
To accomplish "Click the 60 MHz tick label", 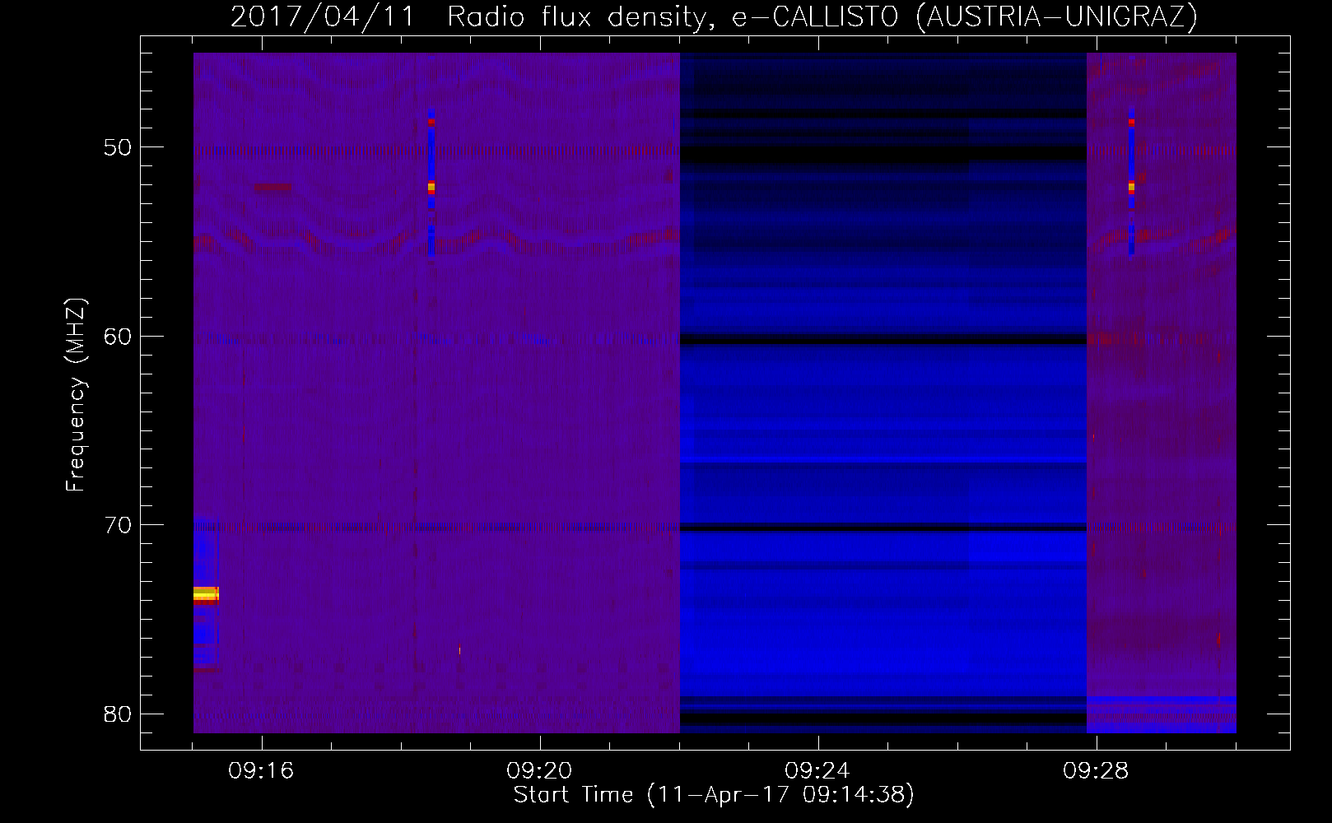I will click(118, 336).
